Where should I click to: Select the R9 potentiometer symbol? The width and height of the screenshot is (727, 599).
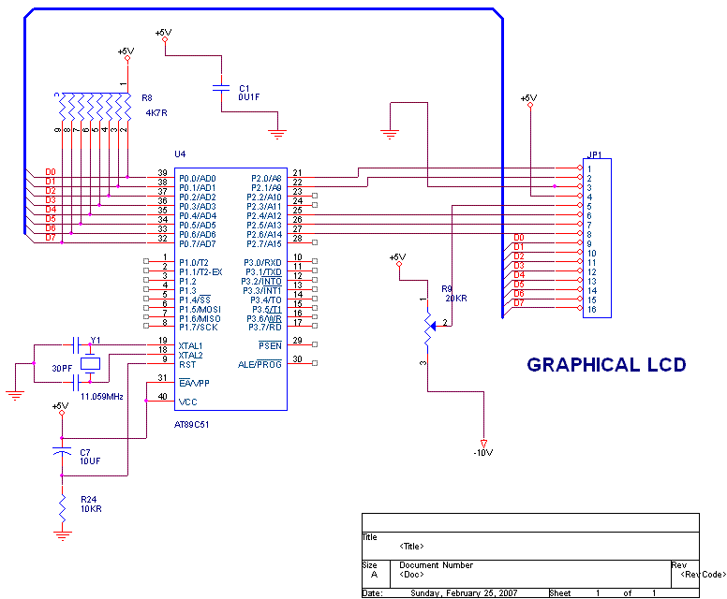[429, 327]
